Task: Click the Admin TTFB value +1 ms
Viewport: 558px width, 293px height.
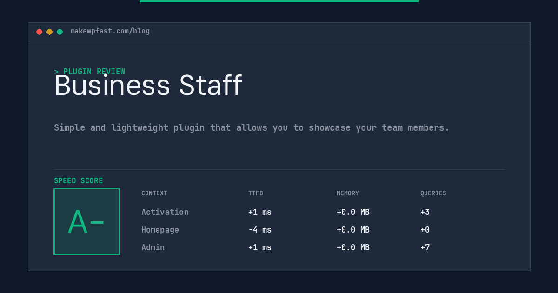Action: [260, 247]
